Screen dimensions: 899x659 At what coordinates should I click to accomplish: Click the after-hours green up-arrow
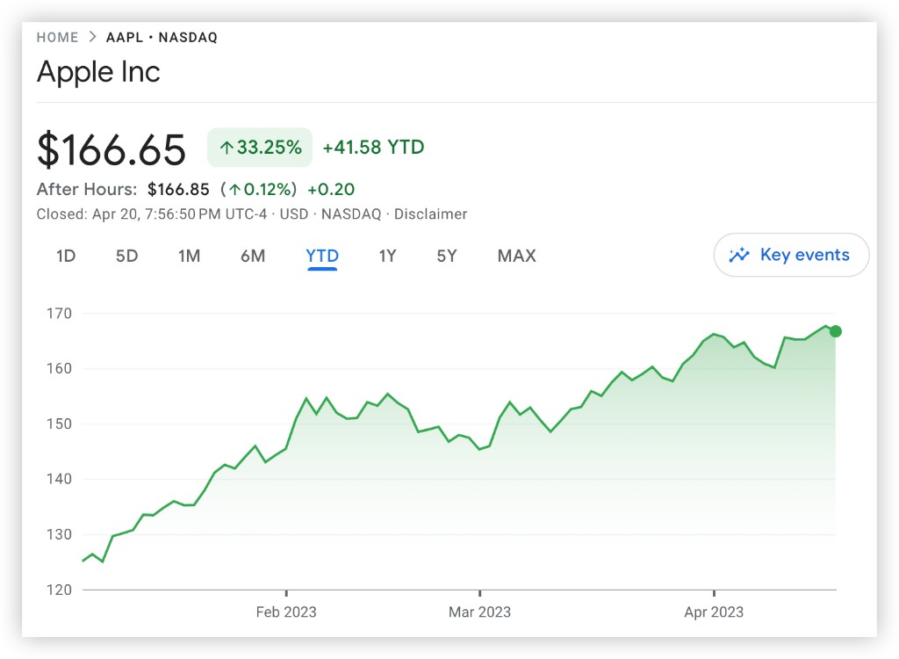tap(234, 190)
